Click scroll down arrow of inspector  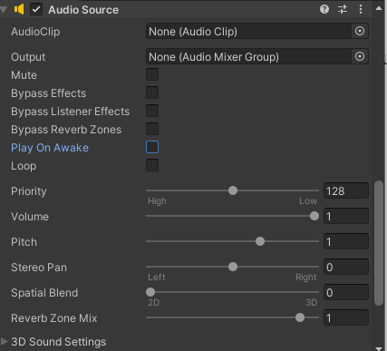click(379, 348)
